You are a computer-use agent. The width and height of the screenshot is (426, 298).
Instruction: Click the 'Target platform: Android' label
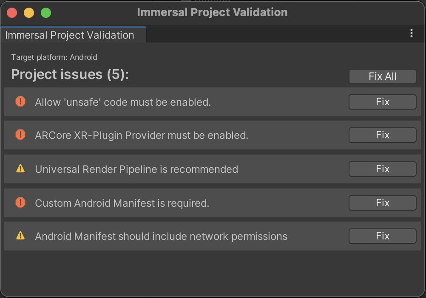[54, 57]
